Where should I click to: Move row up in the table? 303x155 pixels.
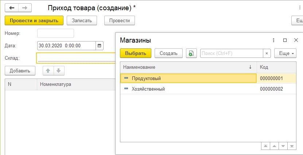coord(48,71)
